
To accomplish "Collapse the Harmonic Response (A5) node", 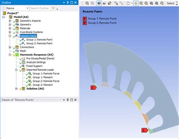I will 10,55.
